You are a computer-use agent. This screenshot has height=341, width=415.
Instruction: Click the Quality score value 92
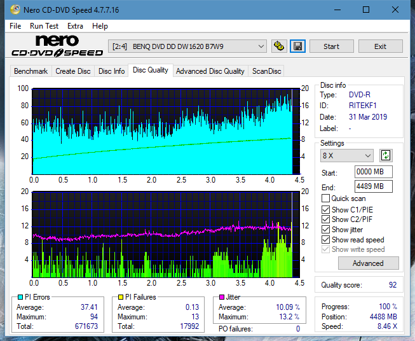coord(393,285)
